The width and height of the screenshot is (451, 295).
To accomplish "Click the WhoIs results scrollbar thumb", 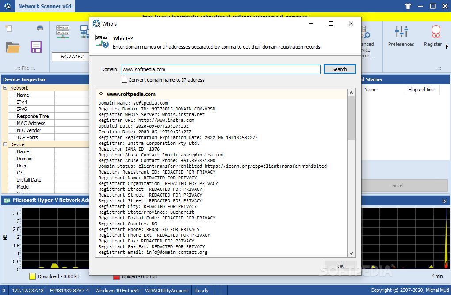I will click(x=351, y=118).
